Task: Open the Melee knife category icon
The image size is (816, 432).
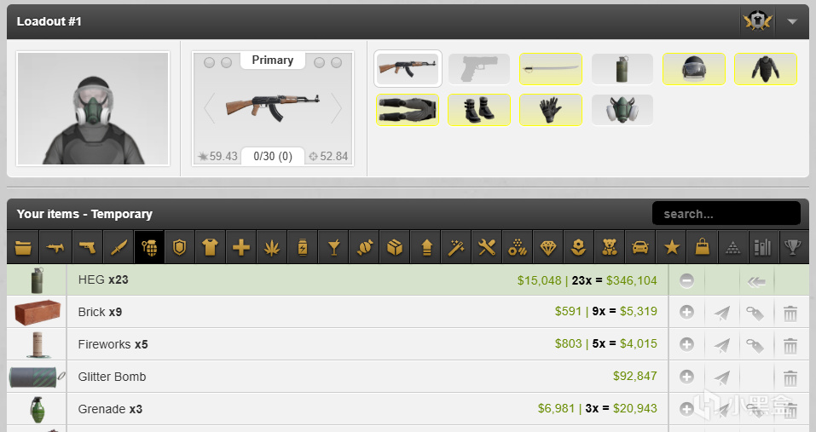Action: click(x=119, y=247)
